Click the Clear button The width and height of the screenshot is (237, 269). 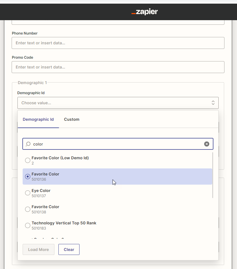pos(69,249)
